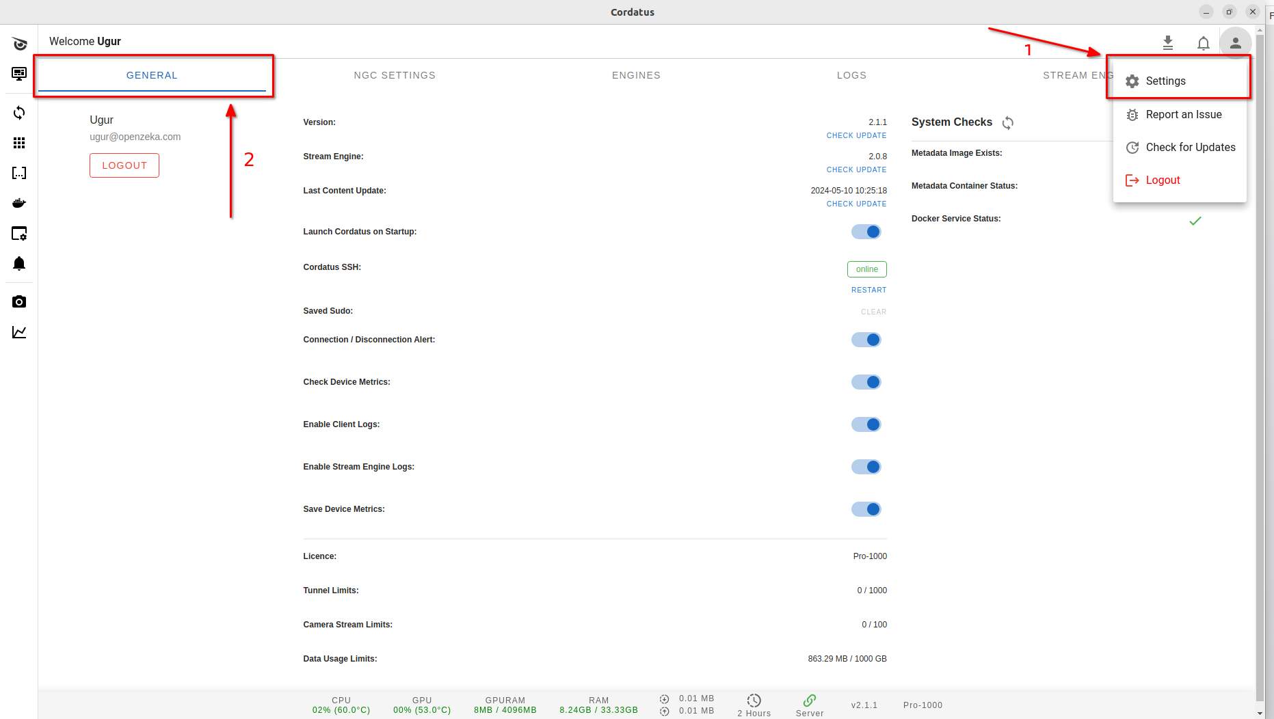Click the ugur@openzeka.com email text
Screen dimensions: 1274x719
pyautogui.click(x=135, y=137)
